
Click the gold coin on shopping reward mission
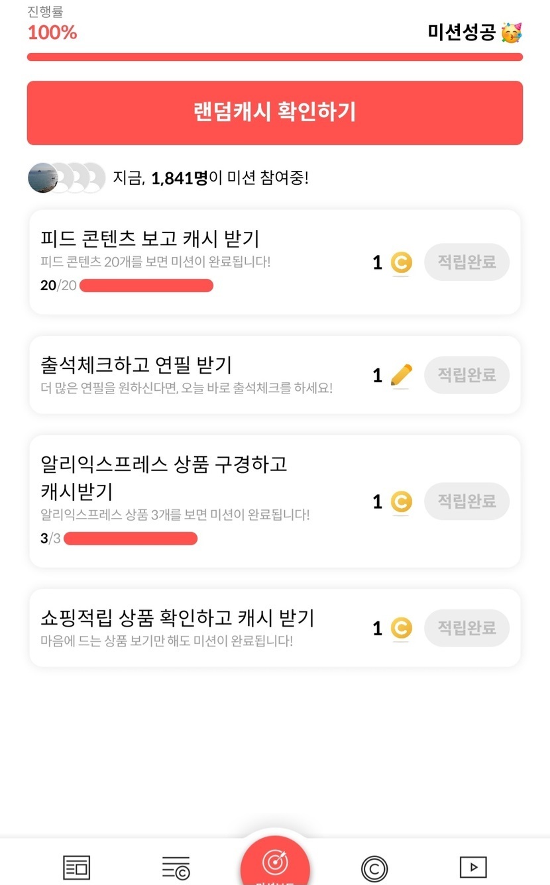coord(401,628)
